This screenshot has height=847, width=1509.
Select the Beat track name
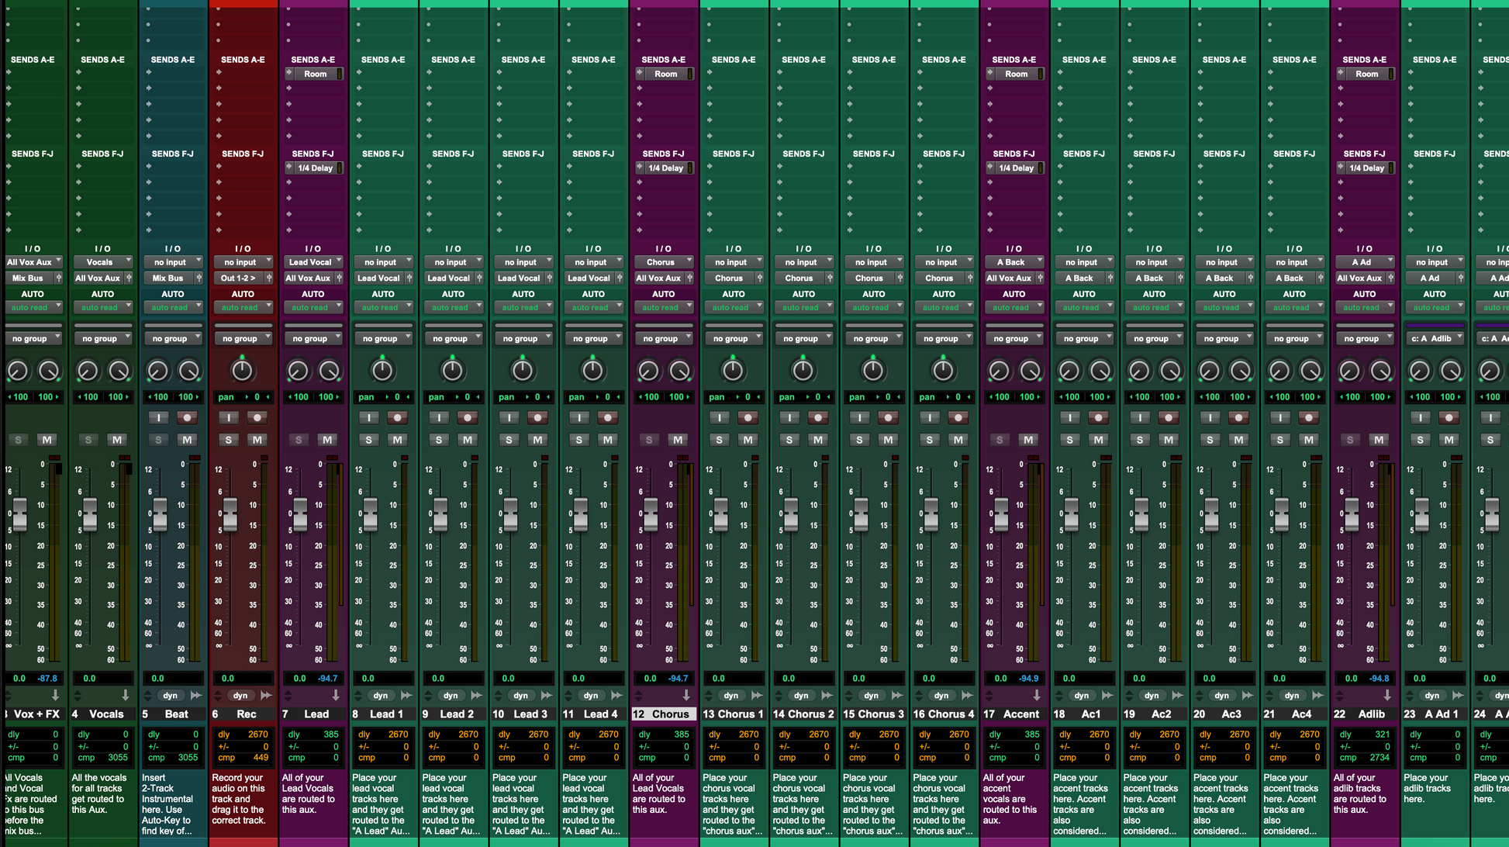tap(176, 714)
